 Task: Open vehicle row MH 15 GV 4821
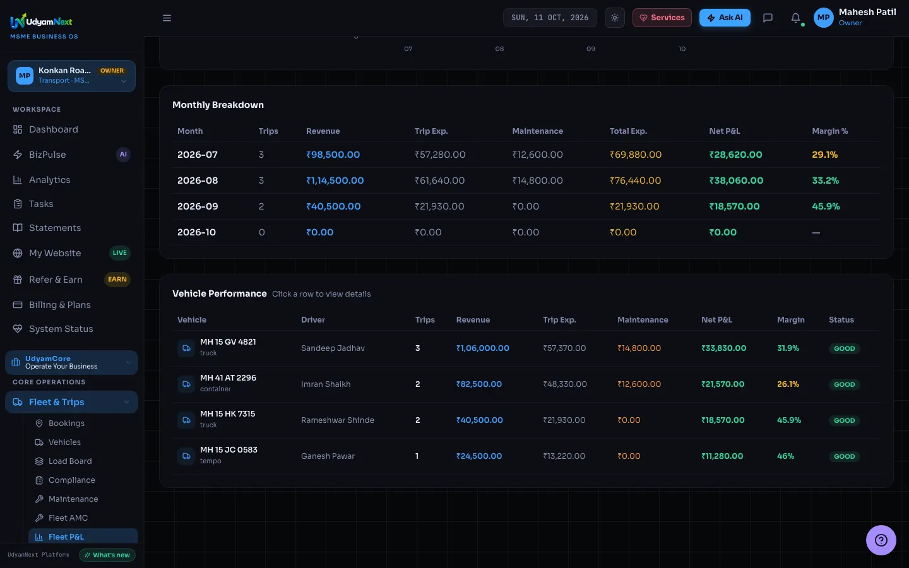tap(526, 348)
